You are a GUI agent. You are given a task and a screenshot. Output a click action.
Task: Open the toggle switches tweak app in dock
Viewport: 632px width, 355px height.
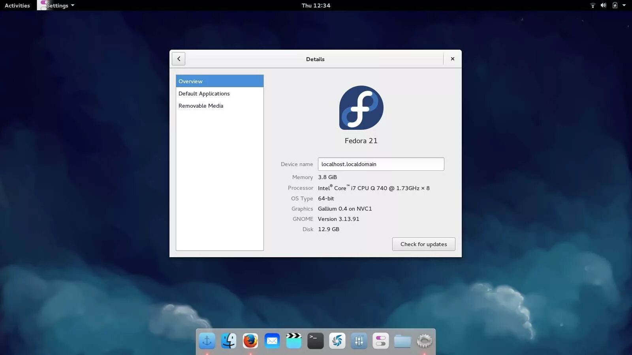tap(381, 341)
